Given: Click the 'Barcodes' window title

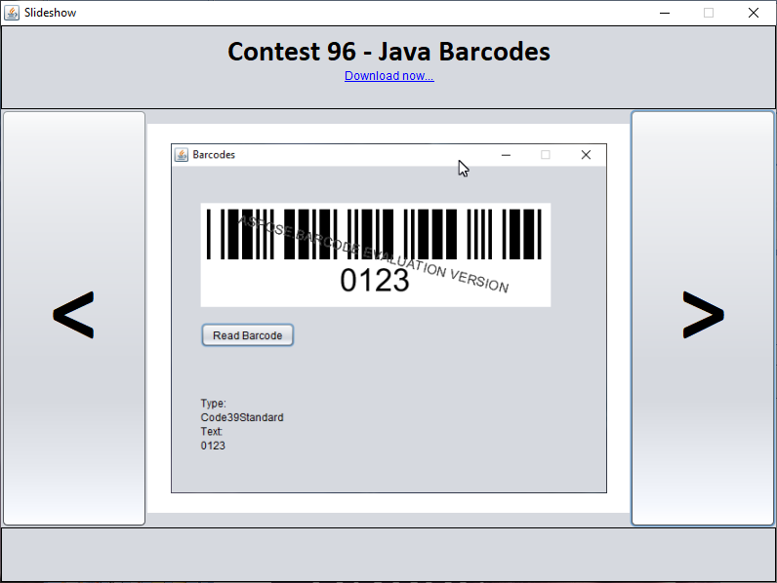Looking at the screenshot, I should click(214, 155).
